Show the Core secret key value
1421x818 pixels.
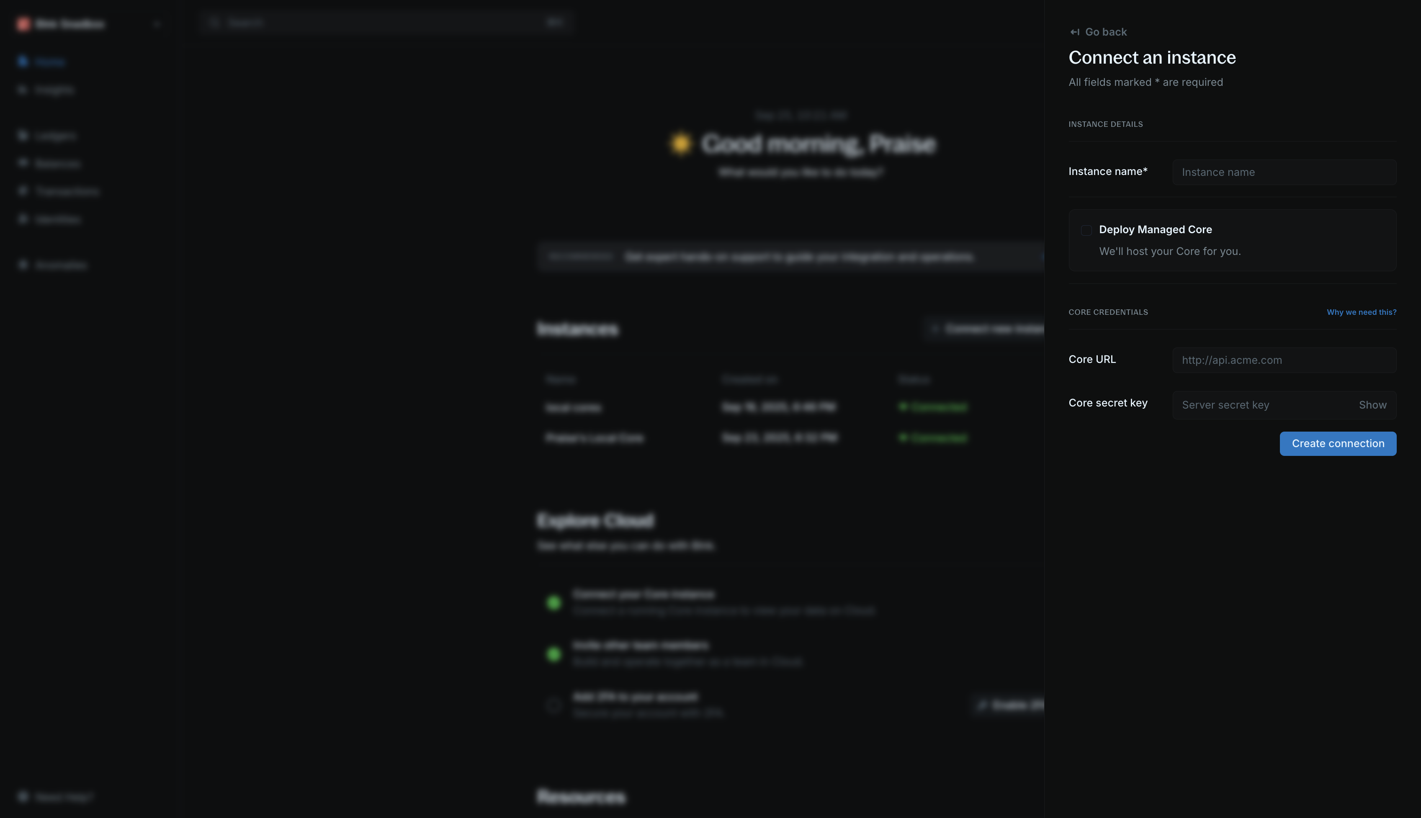1372,405
